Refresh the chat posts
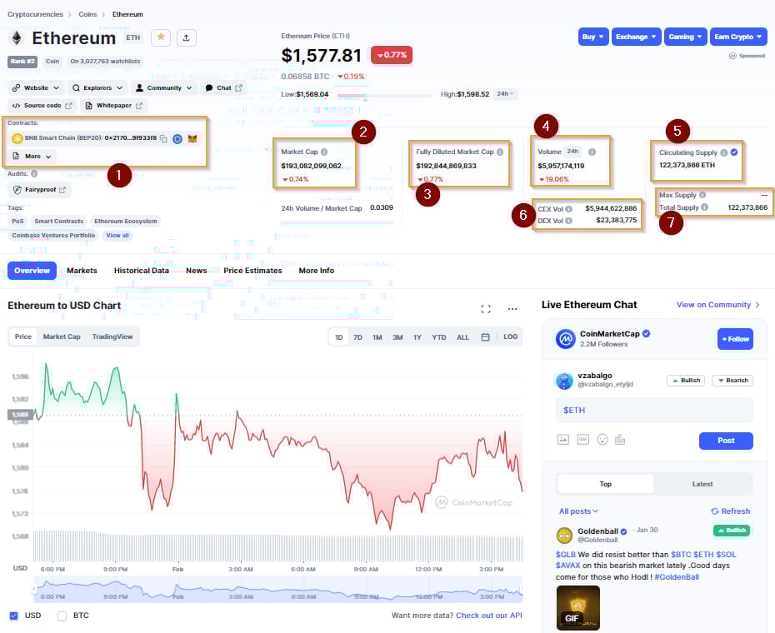The width and height of the screenshot is (775, 633). pos(730,511)
